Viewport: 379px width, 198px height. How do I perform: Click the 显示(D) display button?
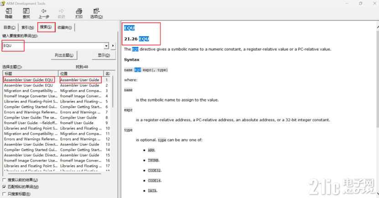(x=104, y=55)
